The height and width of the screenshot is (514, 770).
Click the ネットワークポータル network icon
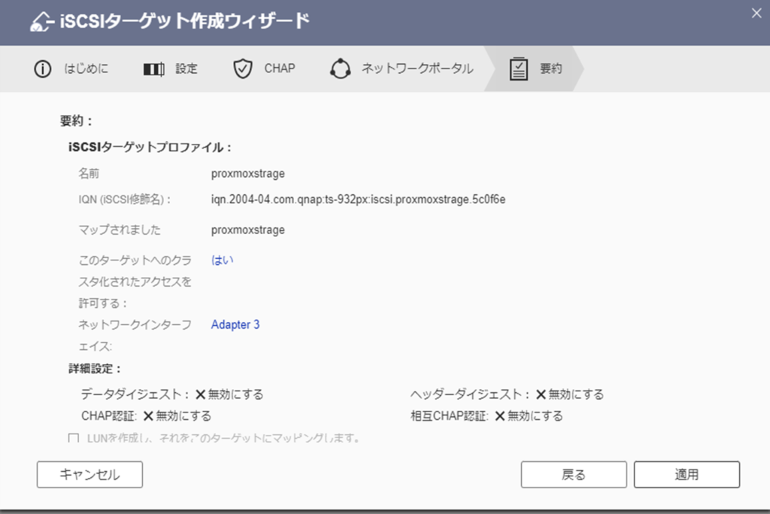pyautogui.click(x=341, y=69)
